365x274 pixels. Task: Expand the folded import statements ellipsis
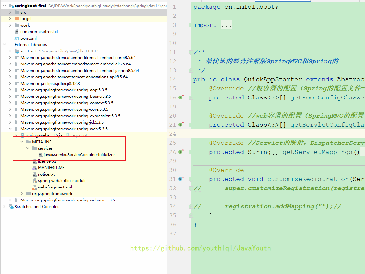(x=226, y=25)
